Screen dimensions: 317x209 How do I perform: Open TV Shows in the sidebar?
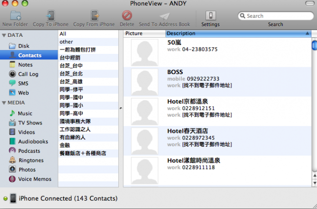click(x=29, y=123)
